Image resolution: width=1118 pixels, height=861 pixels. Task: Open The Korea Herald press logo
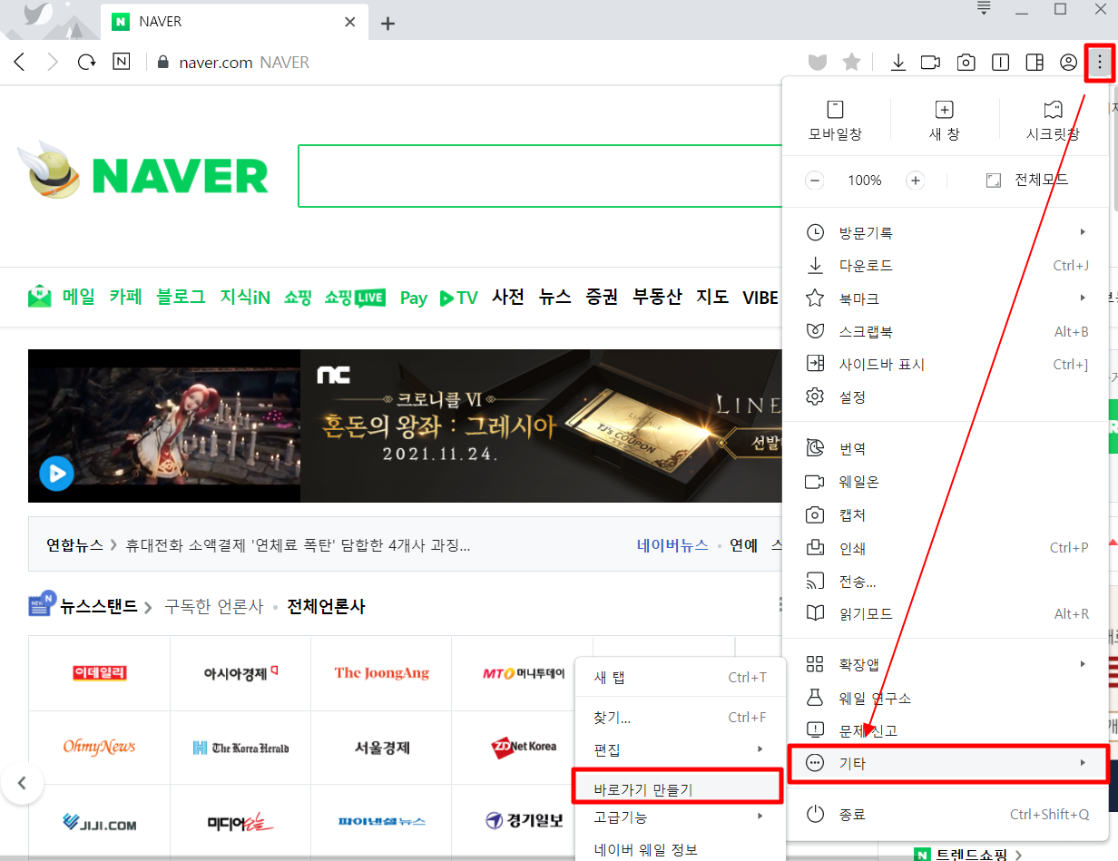point(240,748)
